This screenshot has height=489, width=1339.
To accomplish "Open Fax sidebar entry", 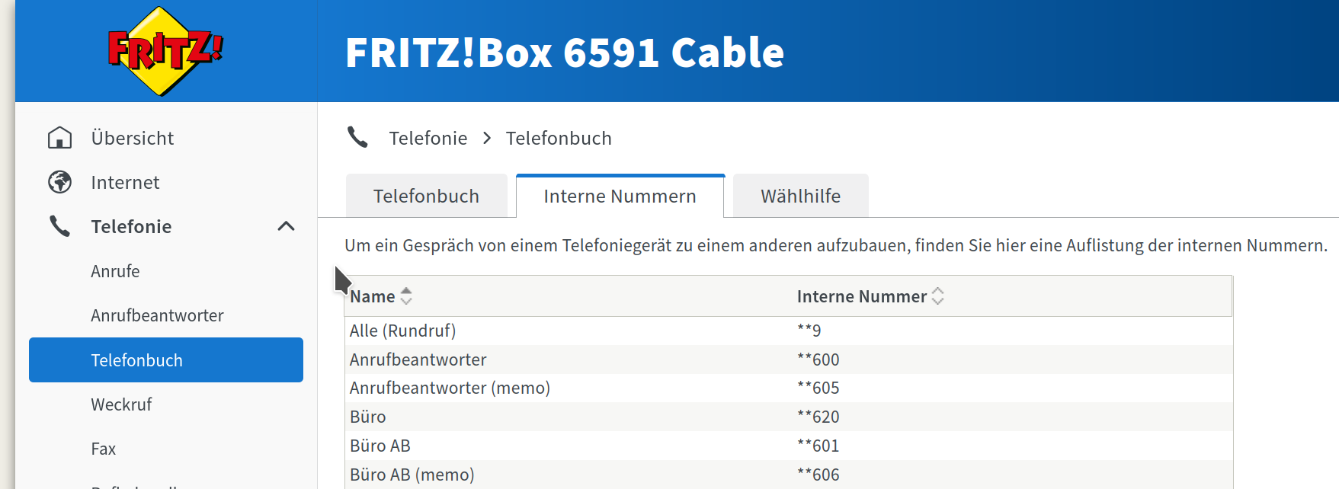I will click(x=104, y=449).
